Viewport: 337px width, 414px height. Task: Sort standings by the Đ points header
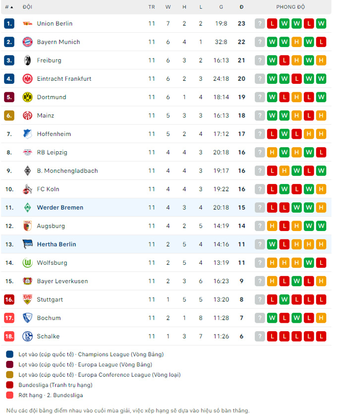pyautogui.click(x=241, y=7)
